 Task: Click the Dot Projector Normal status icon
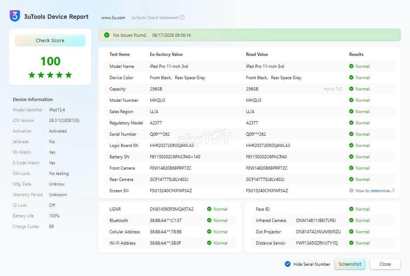[x=351, y=232]
